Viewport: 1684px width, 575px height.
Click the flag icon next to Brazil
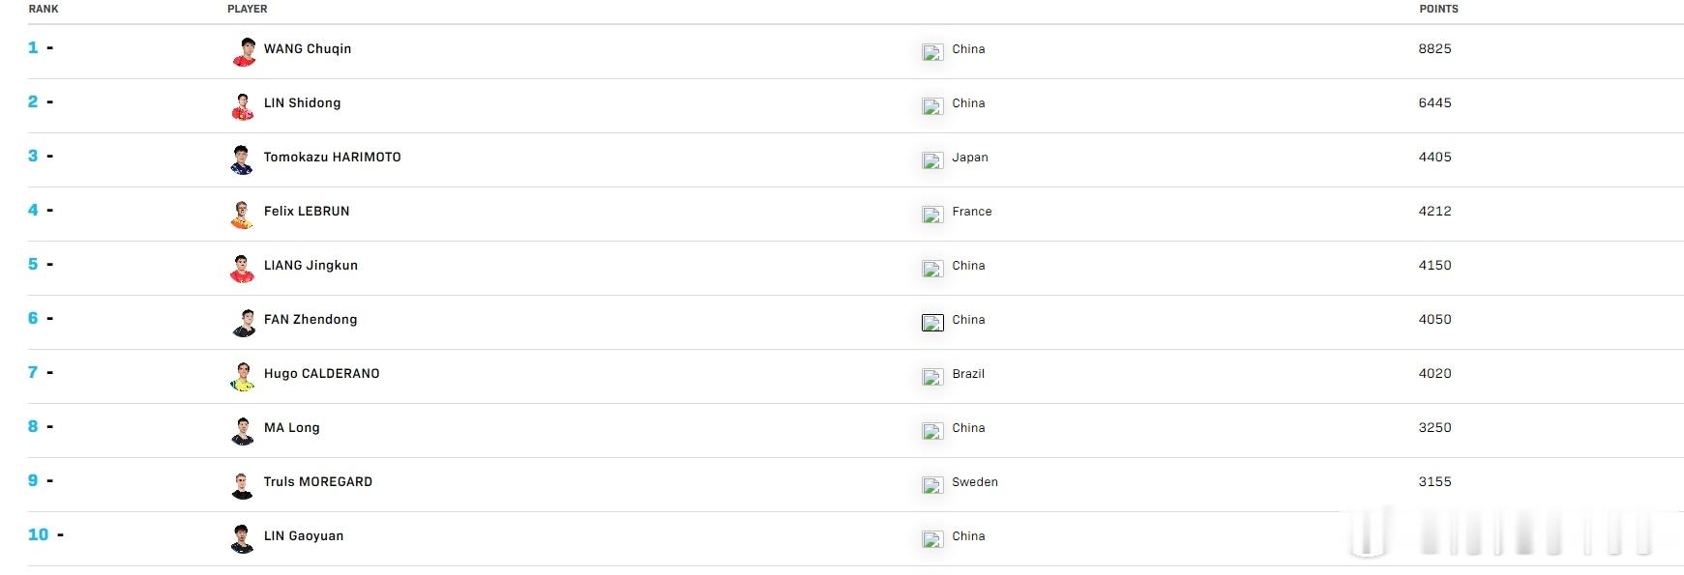click(932, 377)
